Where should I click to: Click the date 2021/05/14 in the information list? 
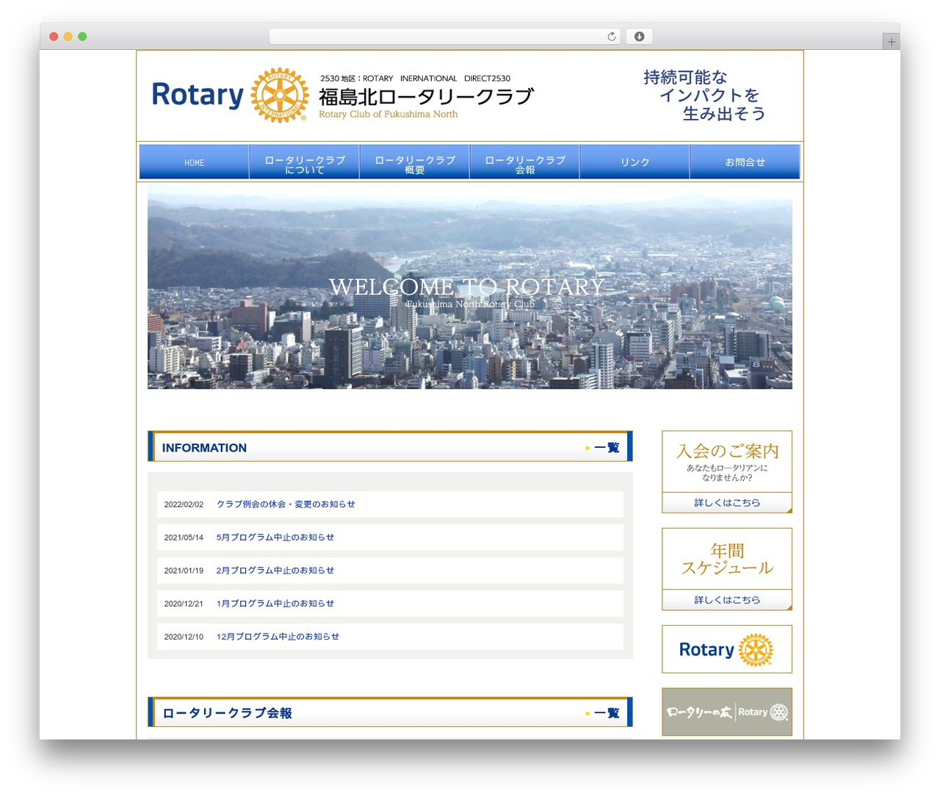click(x=184, y=538)
